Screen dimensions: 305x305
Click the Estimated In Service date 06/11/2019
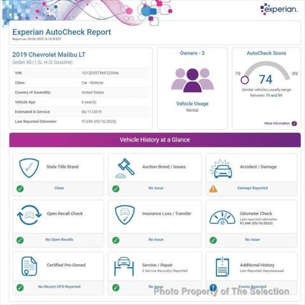[x=92, y=112]
